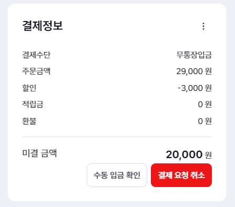Click the 수동 입금 확인 button
The width and height of the screenshot is (235, 207).
click(117, 175)
